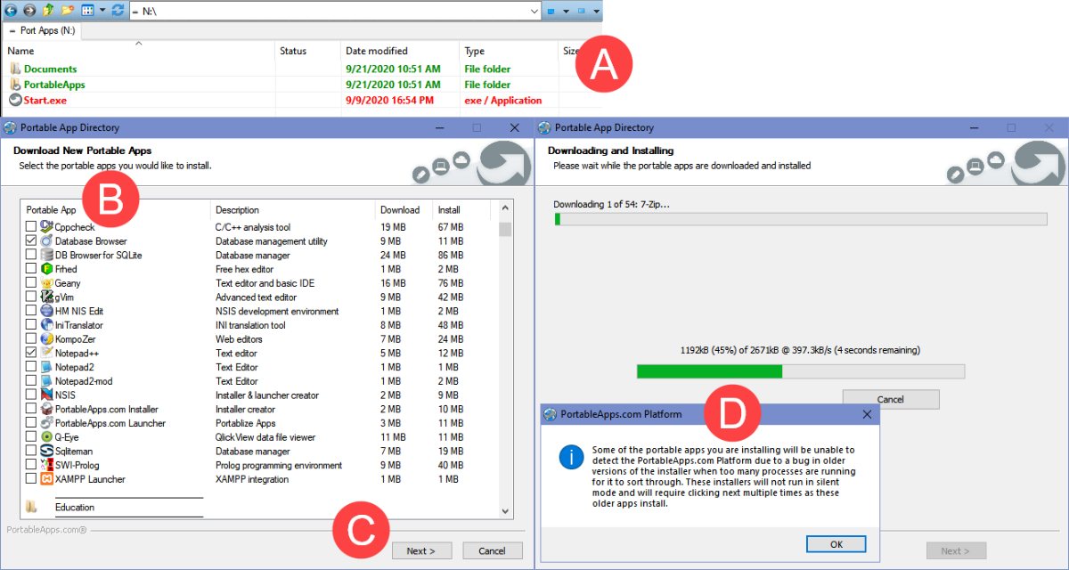Viewport: 1069px width, 570px height.
Task: Click 'Web editors' description text
Action: 239,339
